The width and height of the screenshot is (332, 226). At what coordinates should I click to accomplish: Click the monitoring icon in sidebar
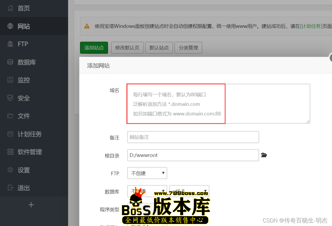point(10,80)
